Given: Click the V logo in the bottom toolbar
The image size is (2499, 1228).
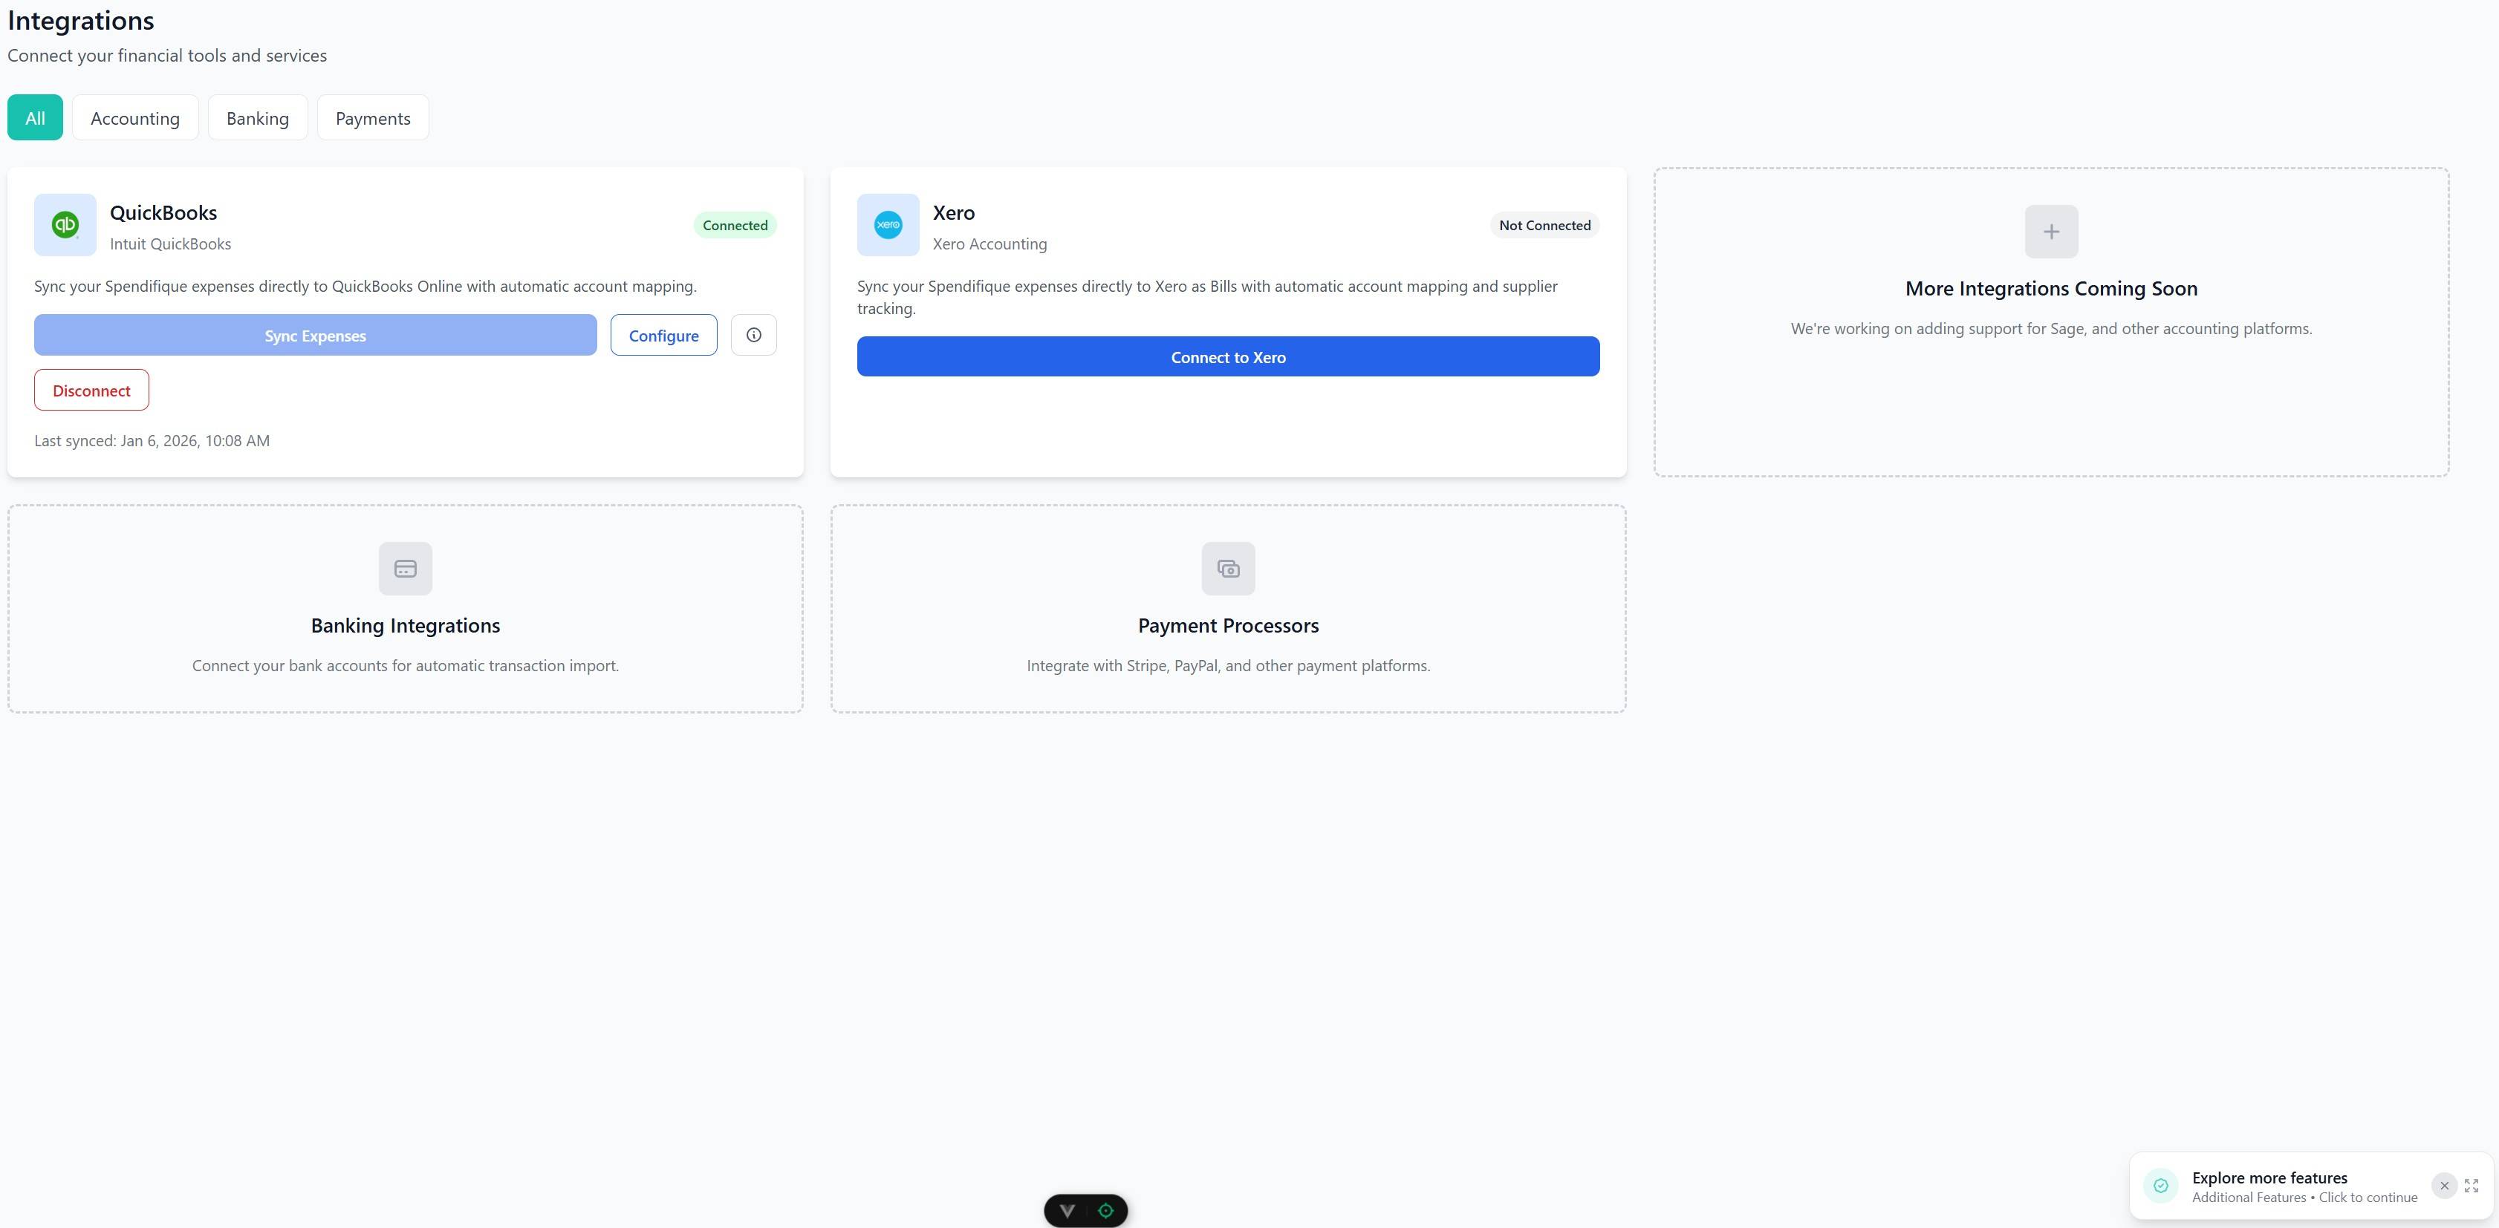Looking at the screenshot, I should (x=1067, y=1209).
